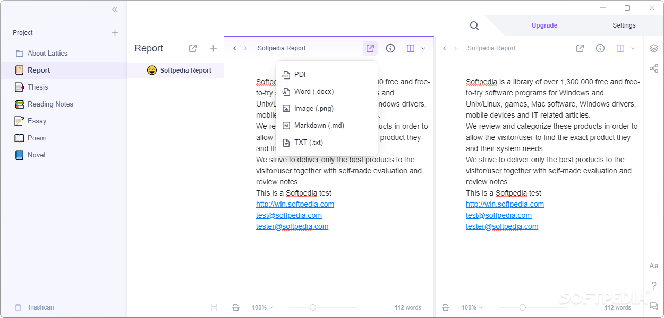This screenshot has height=318, width=664.
Task: Click the Project section heading
Action: click(x=23, y=33)
